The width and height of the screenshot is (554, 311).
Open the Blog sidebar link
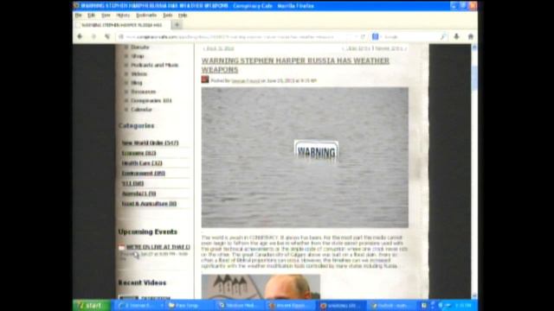(x=137, y=83)
